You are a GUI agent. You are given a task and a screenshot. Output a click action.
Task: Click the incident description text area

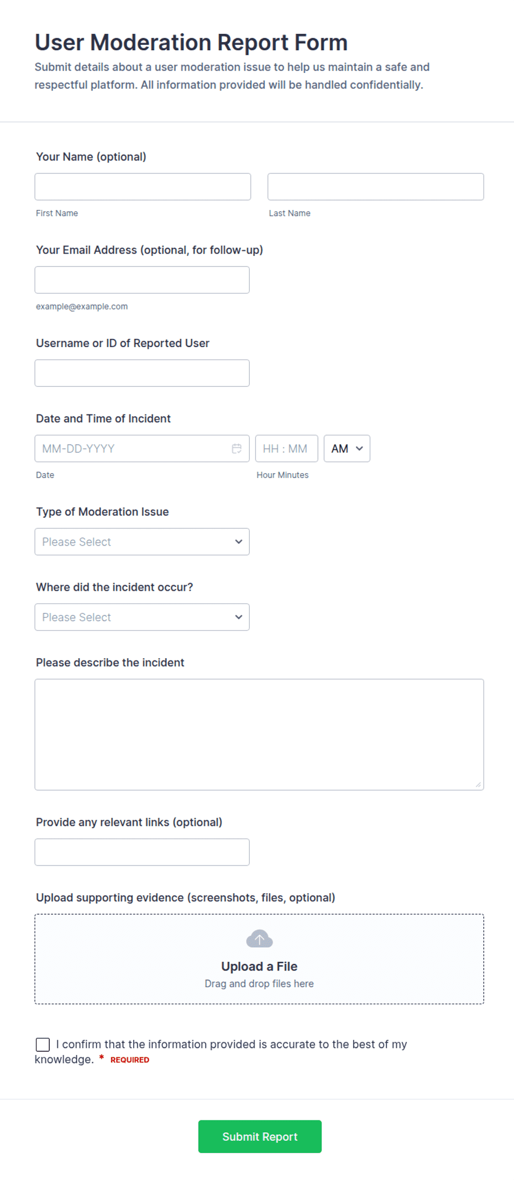(259, 735)
